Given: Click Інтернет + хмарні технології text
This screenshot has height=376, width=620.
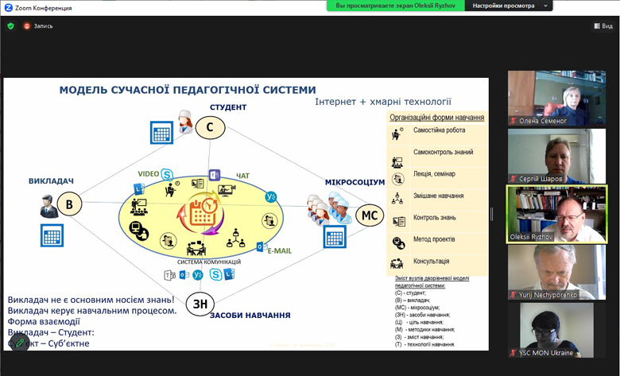Looking at the screenshot, I should coord(383,102).
